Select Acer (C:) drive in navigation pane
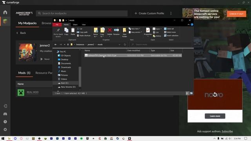251x141 pixels. tap(64, 83)
